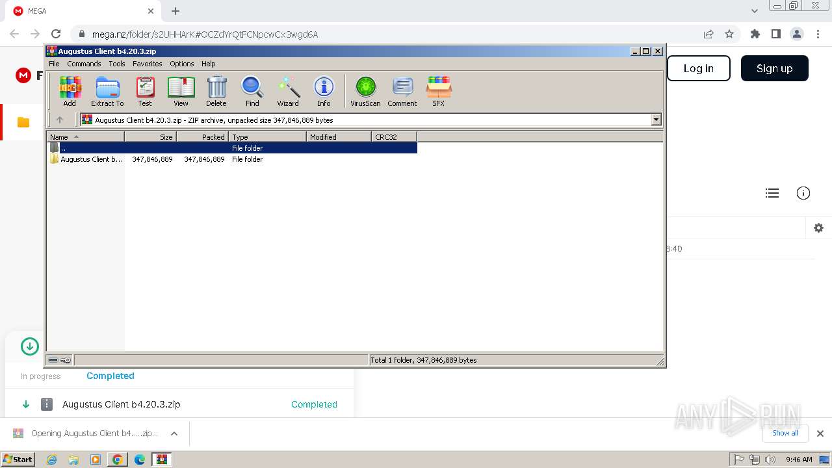
Task: Switch to the In progress transfers tab
Action: coord(40,376)
